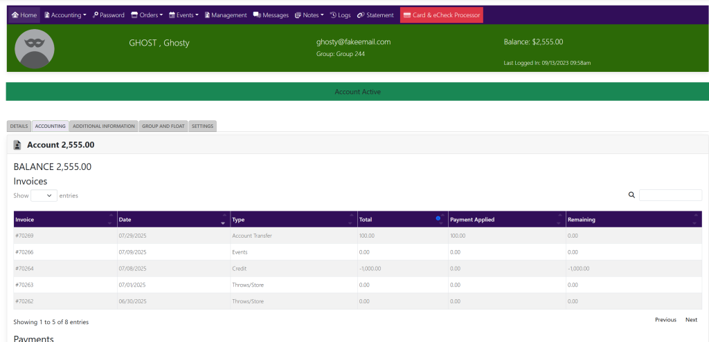Expand the Notes dropdown menu
The image size is (709, 342).
pos(309,15)
